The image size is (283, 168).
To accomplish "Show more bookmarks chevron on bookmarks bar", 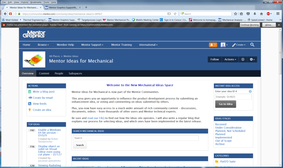I will point(280,20).
